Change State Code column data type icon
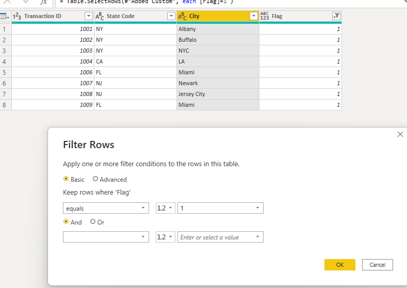Image resolution: width=407 pixels, height=288 pixels. 100,16
